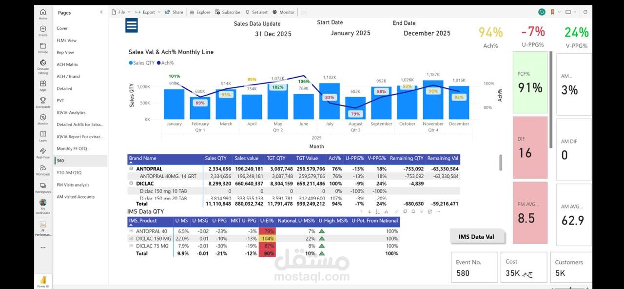Open the Home icon in left rail
The width and height of the screenshot is (624, 289).
pyautogui.click(x=43, y=12)
